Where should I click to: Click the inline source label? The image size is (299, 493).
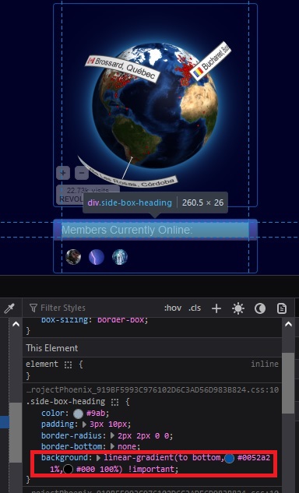(265, 364)
